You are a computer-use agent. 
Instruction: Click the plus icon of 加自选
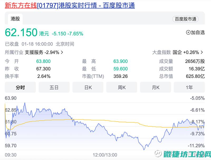click(x=188, y=32)
